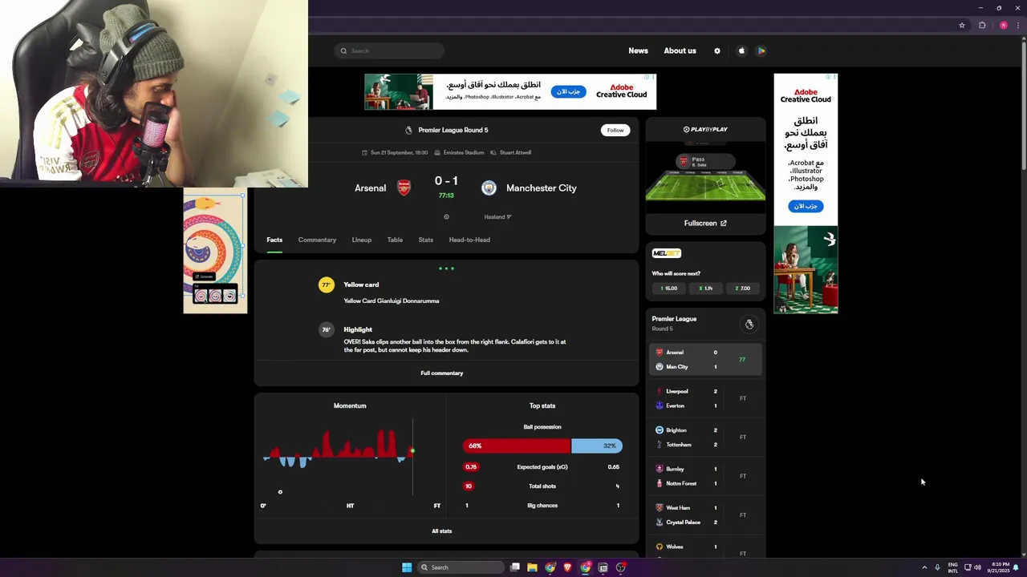Click the microphone tray icon
Screen dimensions: 1027x577
937,567
